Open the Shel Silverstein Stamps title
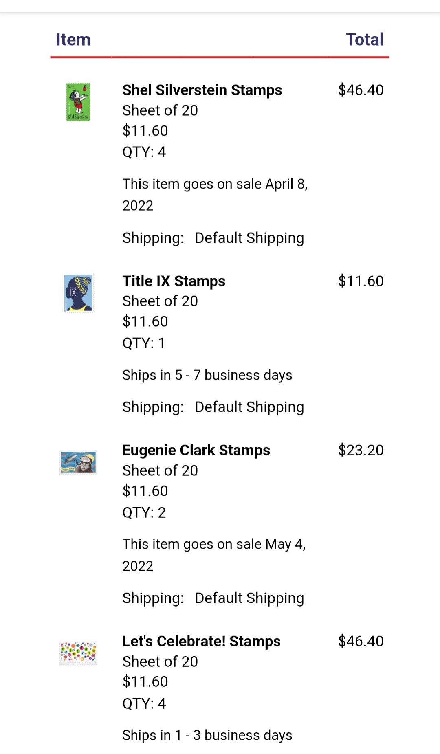 (202, 90)
